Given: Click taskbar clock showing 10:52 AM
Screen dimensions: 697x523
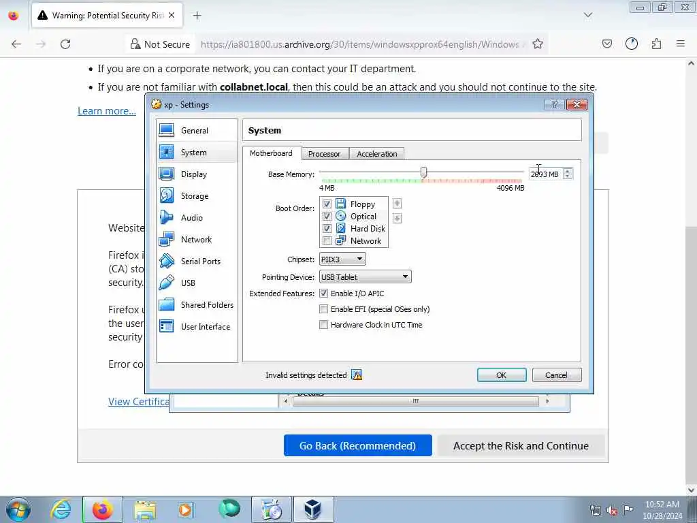Looking at the screenshot, I should [x=662, y=510].
